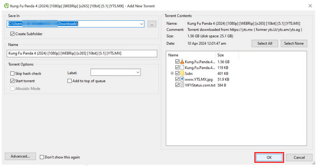Uncheck the Subs folder checkbox

coord(178,73)
